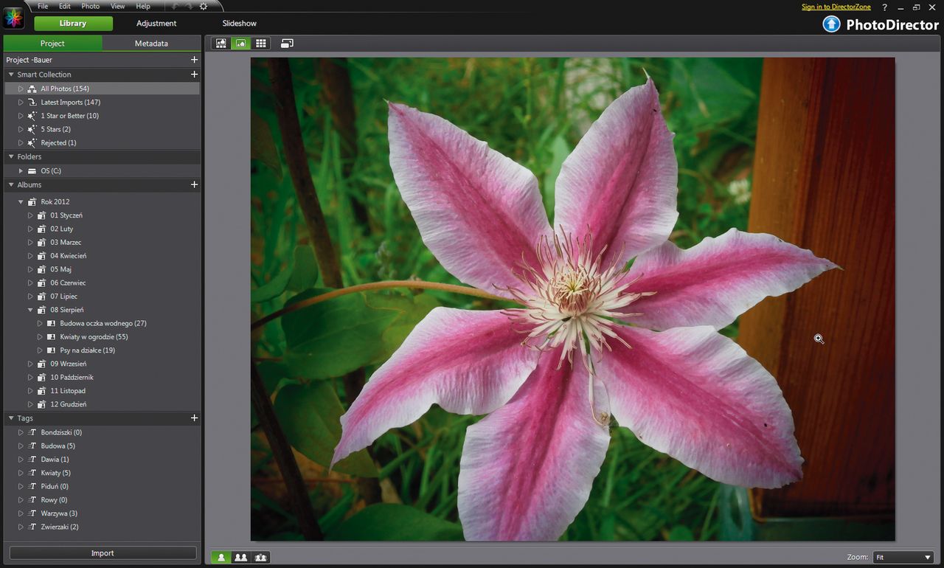The height and width of the screenshot is (568, 944).
Task: Open the Adjustment module
Action: pyautogui.click(x=156, y=24)
